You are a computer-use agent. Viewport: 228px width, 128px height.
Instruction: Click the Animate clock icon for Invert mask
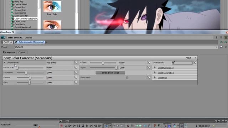[195, 63]
